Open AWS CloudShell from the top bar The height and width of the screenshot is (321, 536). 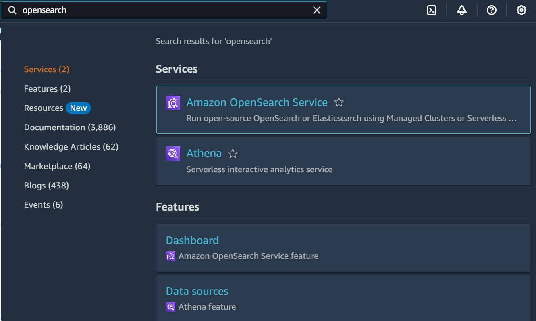431,10
